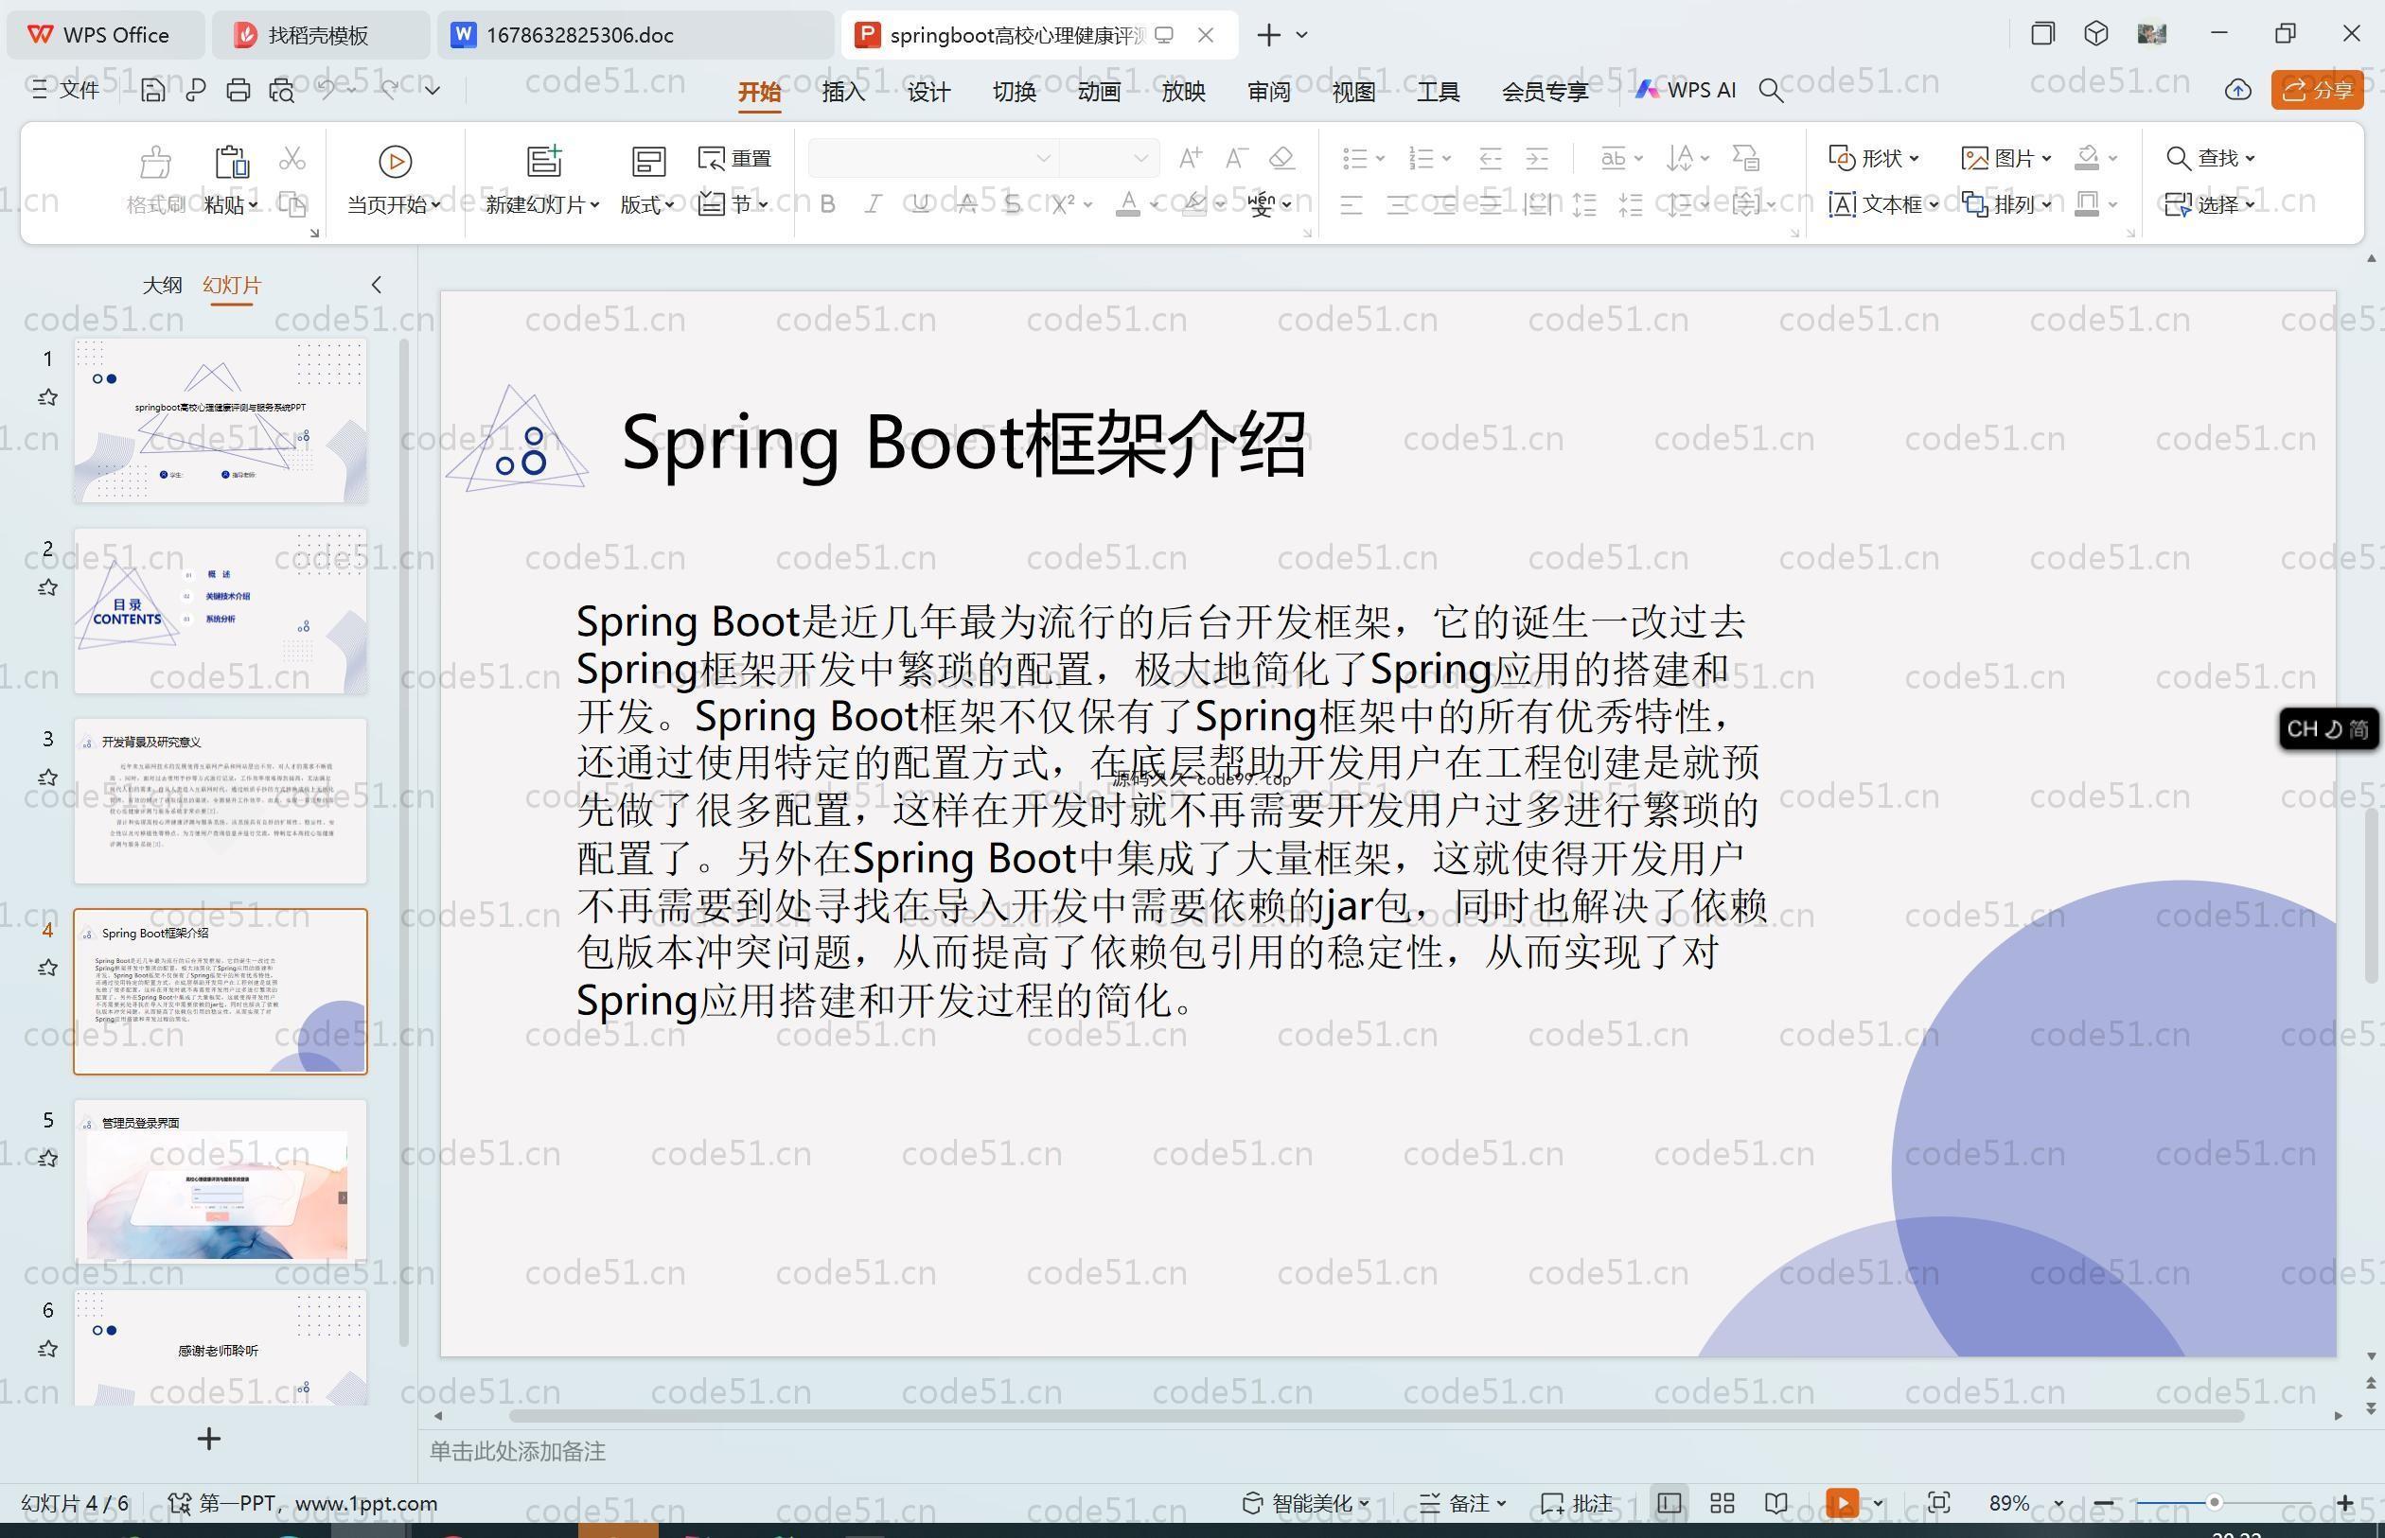Switch to the Outline (大纲) pane tab

(162, 285)
